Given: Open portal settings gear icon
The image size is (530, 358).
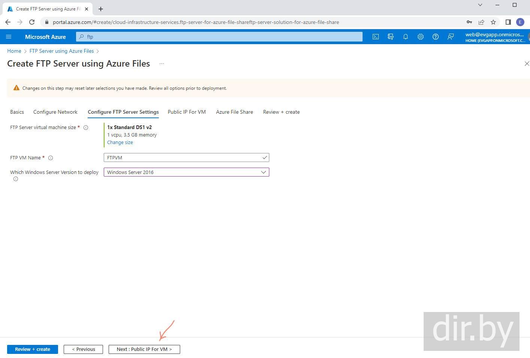Looking at the screenshot, I should click(421, 37).
